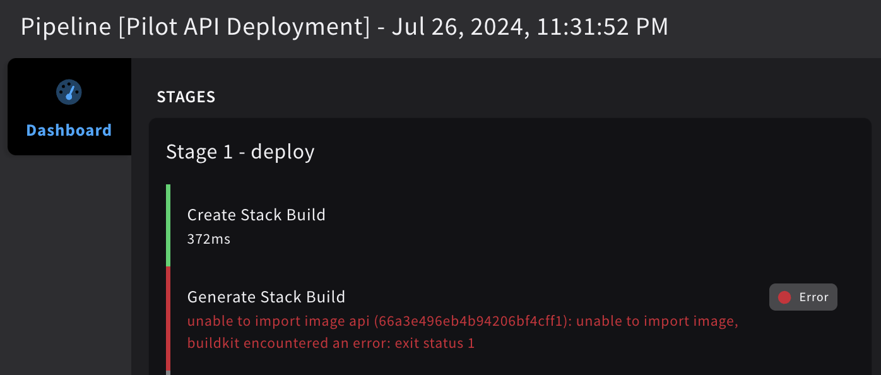This screenshot has width=881, height=375.
Task: Click the buildkit exit status 1 text
Action: tap(331, 343)
